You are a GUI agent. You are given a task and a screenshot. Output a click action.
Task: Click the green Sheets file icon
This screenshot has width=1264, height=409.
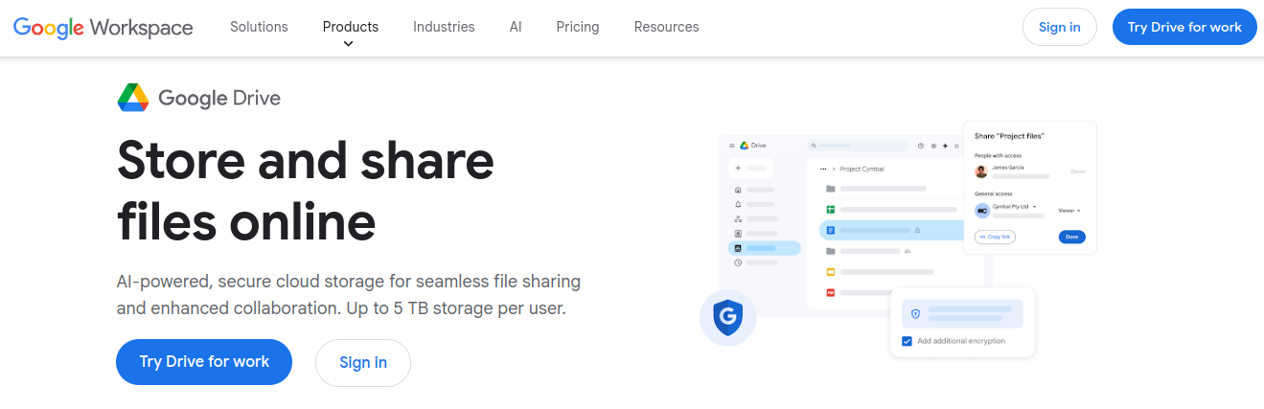[x=831, y=209]
